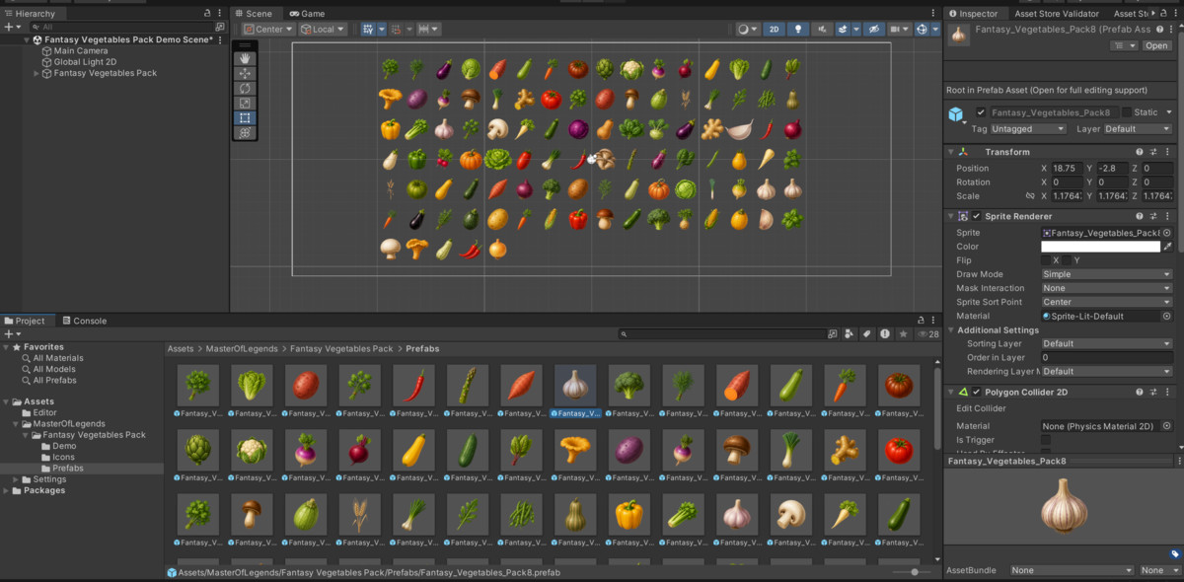This screenshot has width=1184, height=582.
Task: Switch to the Game tab
Action: coord(307,14)
